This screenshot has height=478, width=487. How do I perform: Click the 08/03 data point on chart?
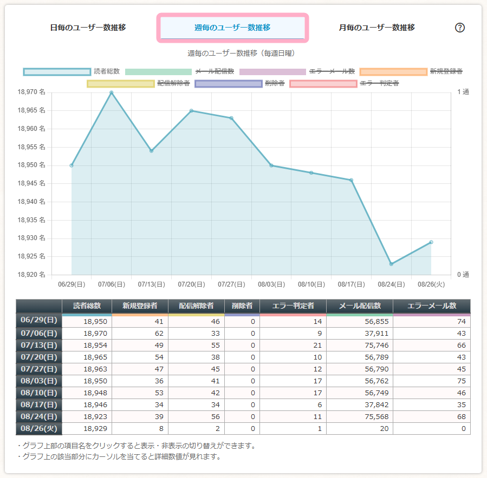click(x=271, y=165)
